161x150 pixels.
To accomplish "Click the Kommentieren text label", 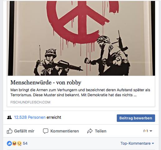I will 65,131.
